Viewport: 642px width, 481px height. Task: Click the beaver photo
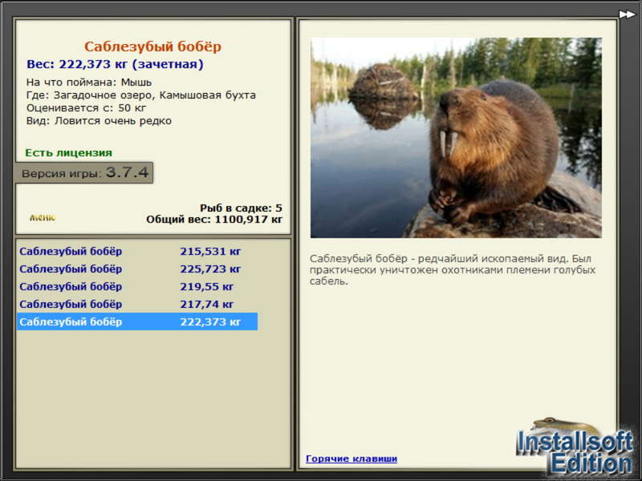[x=456, y=137]
